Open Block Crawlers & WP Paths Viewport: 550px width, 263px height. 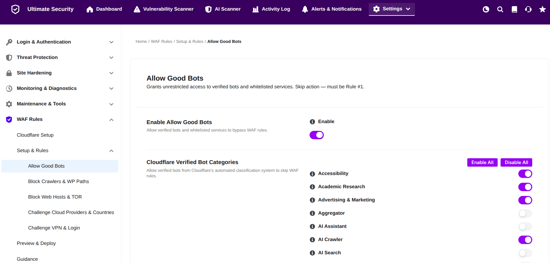[x=58, y=181]
